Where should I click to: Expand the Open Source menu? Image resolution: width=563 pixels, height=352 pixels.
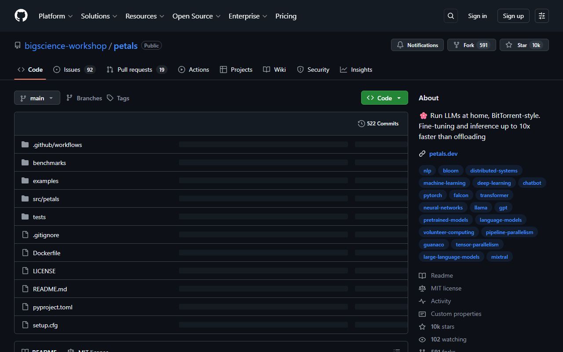196,16
